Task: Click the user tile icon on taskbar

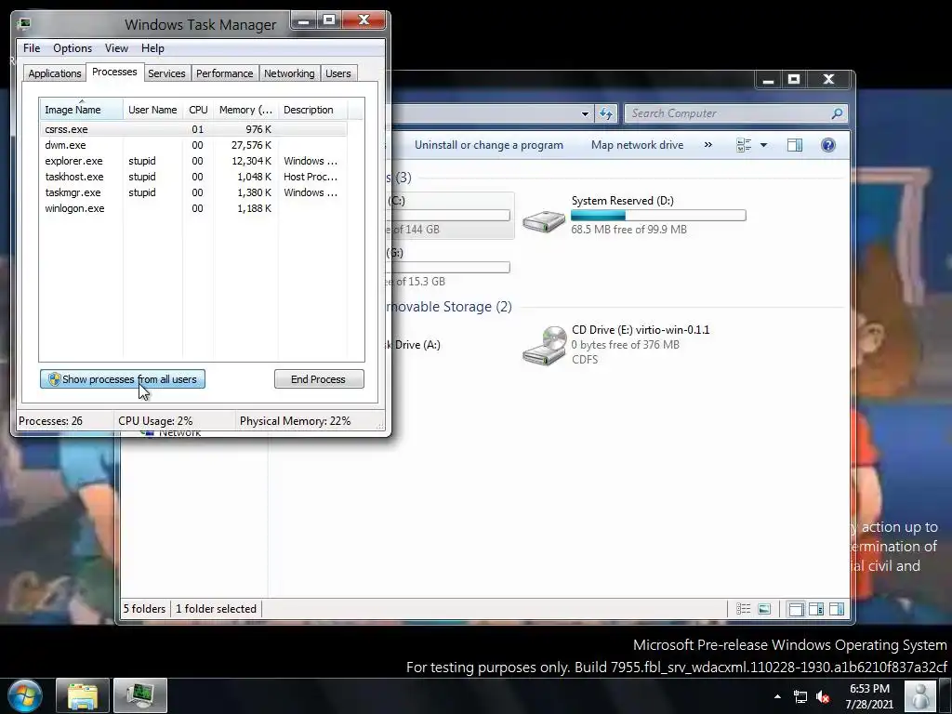Action: (x=920, y=695)
